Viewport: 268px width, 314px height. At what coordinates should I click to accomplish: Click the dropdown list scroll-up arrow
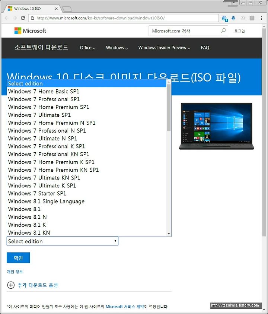click(x=169, y=82)
